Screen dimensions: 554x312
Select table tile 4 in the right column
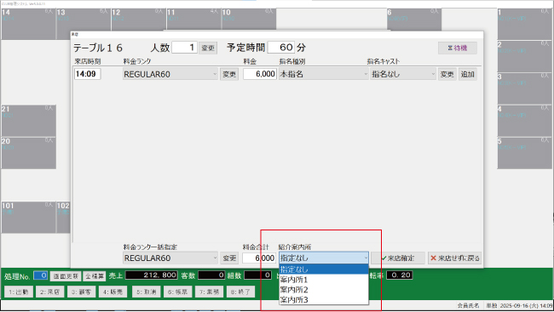(525, 121)
